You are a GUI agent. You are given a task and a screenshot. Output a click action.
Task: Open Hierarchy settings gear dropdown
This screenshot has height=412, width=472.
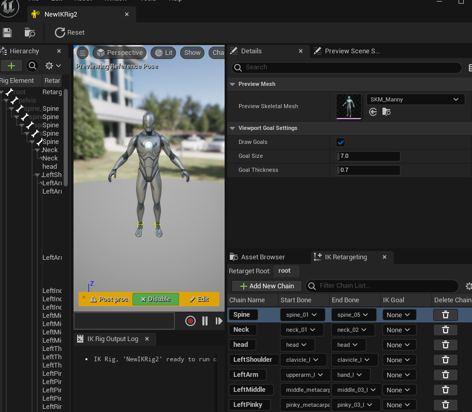tap(53, 66)
